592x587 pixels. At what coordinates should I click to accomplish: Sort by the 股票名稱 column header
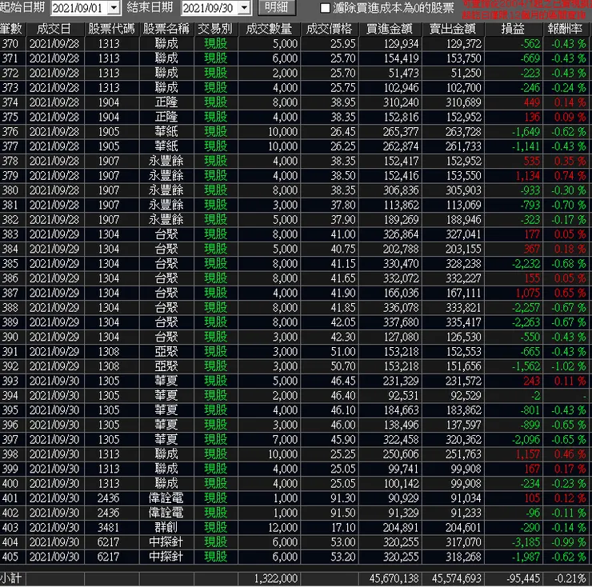pos(166,29)
